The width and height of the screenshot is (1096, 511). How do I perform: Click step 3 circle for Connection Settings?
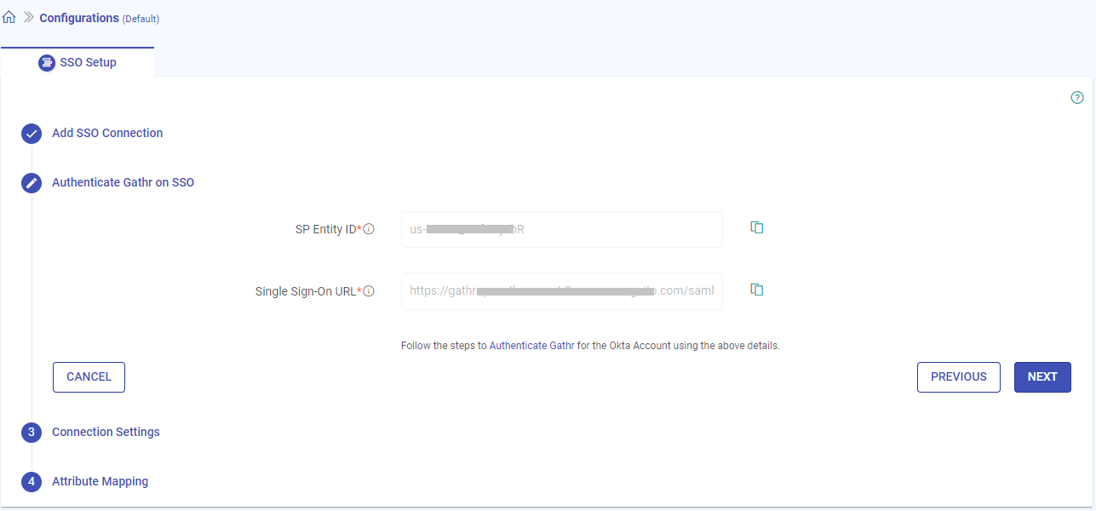point(31,432)
